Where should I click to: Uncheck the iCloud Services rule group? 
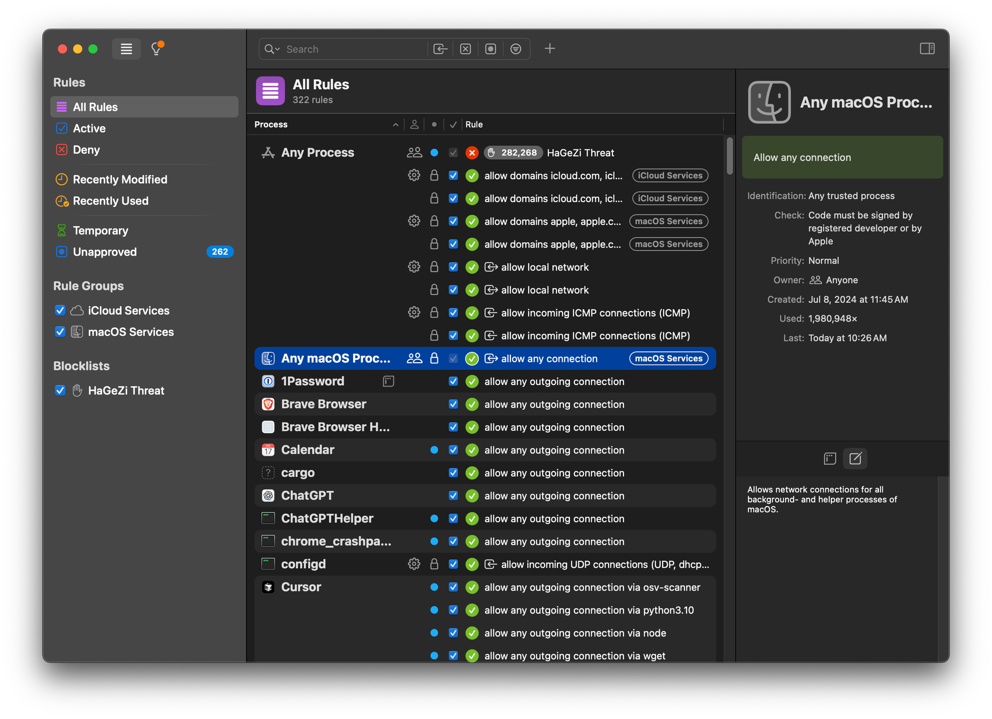(x=60, y=311)
